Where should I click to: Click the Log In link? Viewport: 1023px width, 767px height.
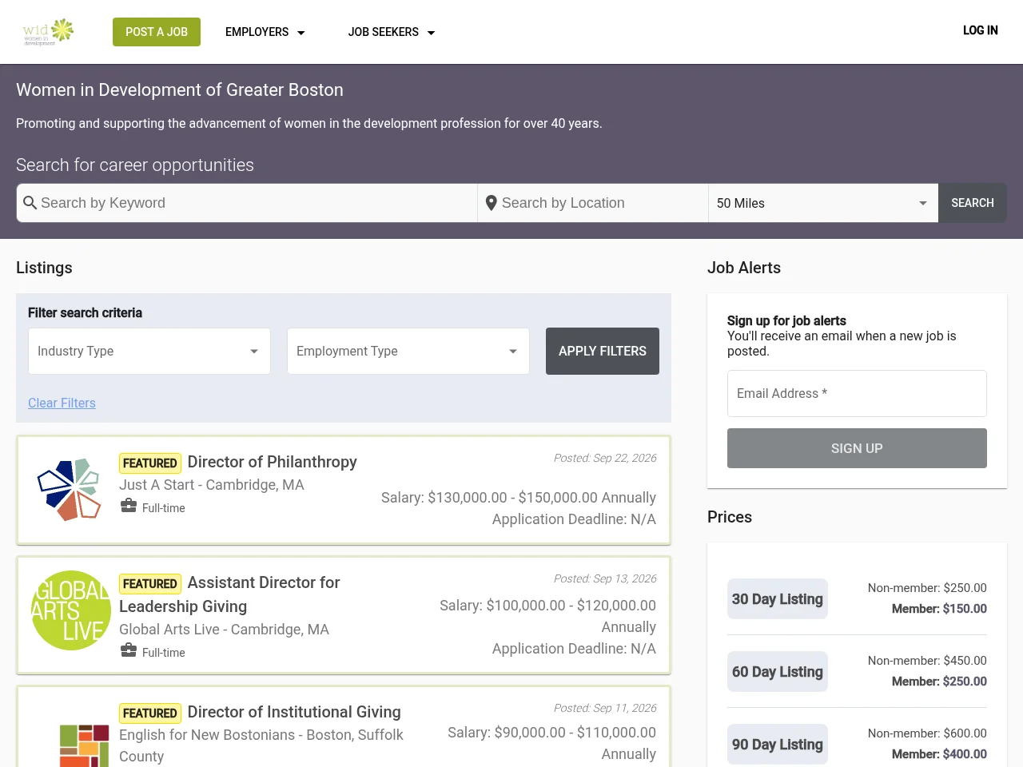(981, 30)
